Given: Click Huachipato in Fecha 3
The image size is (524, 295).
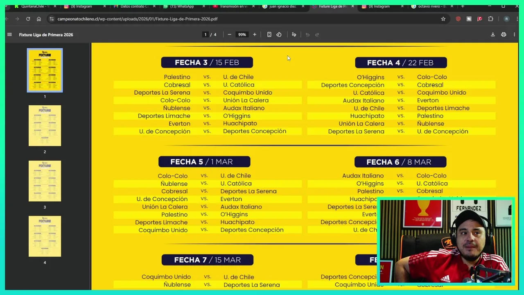Looking at the screenshot, I should 240,123.
